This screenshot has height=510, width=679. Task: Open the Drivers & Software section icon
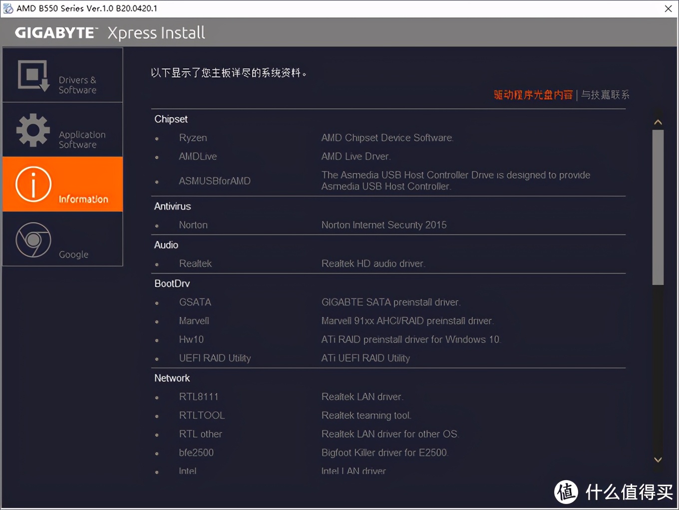(x=33, y=76)
